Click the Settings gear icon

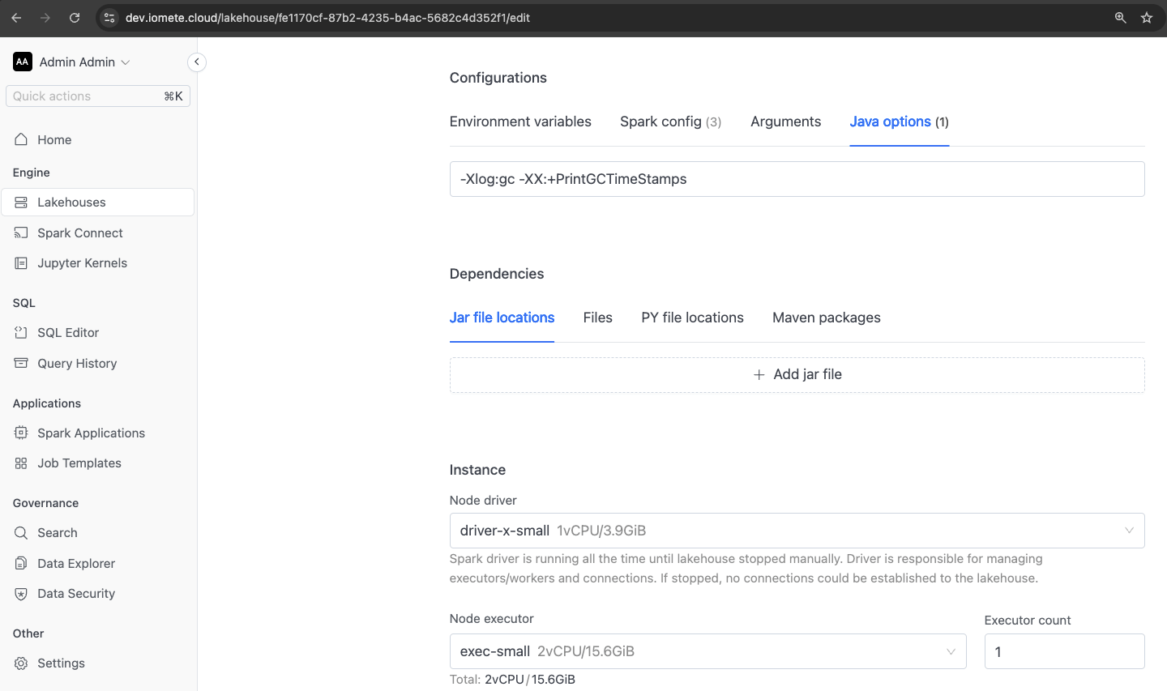tap(21, 663)
